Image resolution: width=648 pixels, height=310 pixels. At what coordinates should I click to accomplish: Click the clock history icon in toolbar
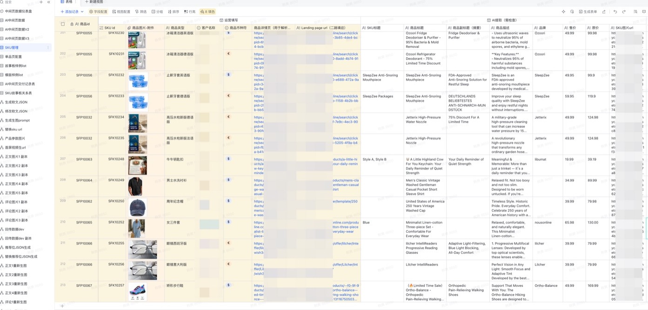572,12
